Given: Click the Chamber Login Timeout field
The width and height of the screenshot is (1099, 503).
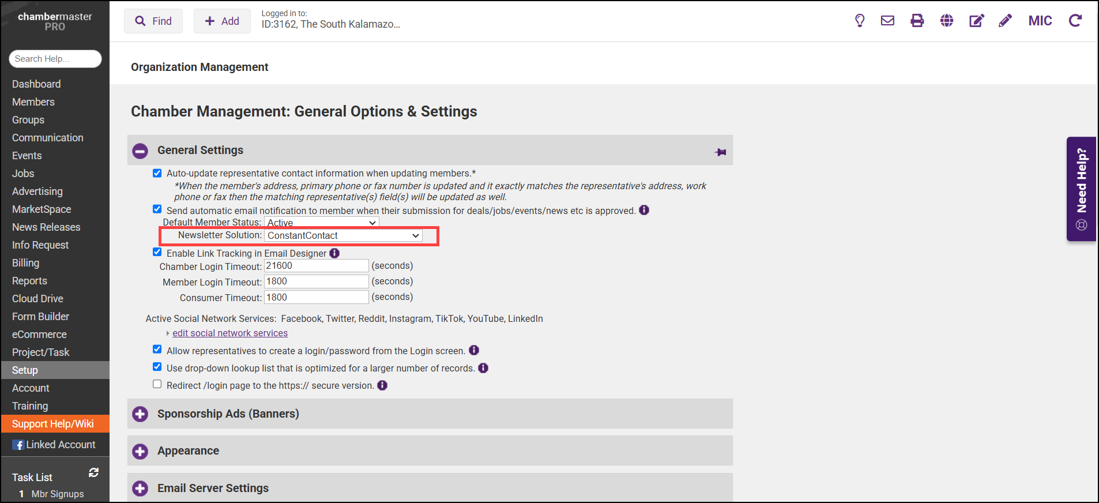Looking at the screenshot, I should 316,266.
